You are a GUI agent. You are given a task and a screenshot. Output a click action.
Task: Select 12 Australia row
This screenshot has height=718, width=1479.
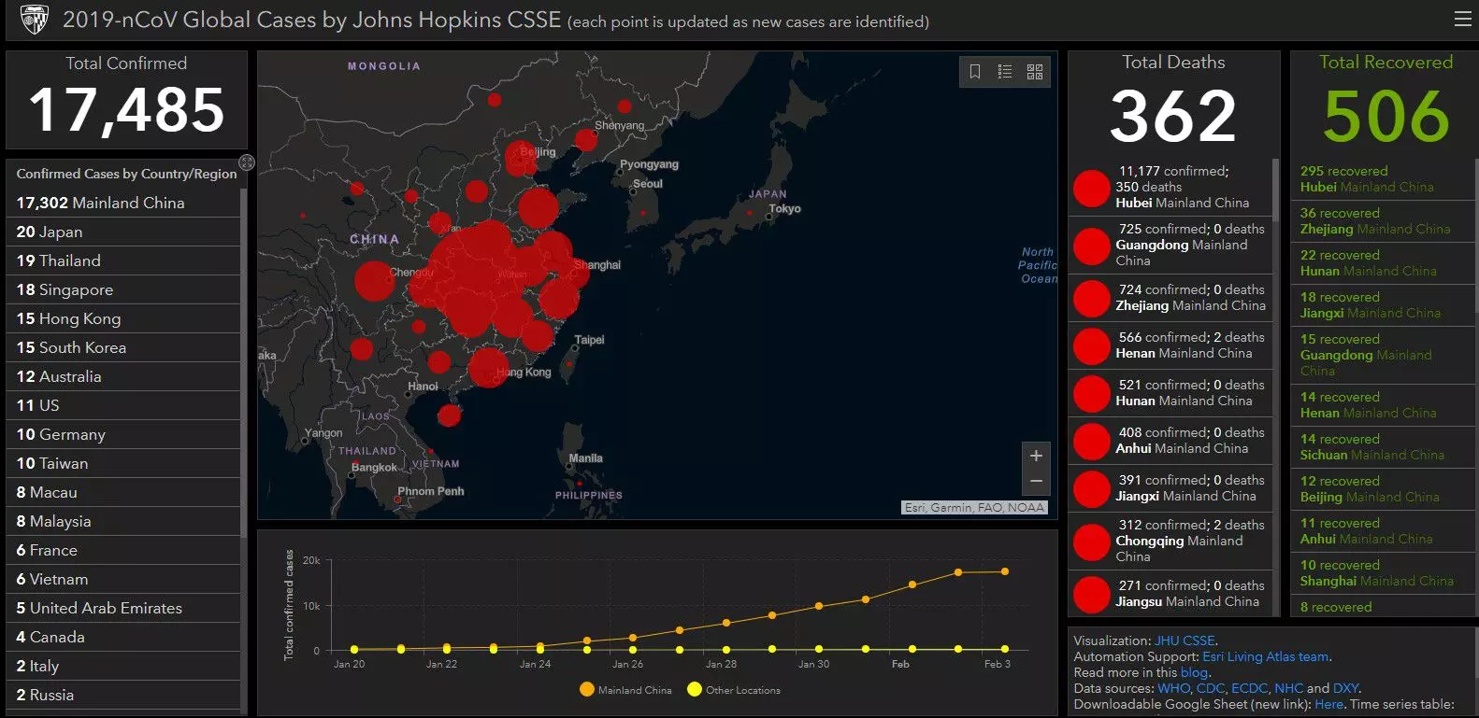click(123, 376)
